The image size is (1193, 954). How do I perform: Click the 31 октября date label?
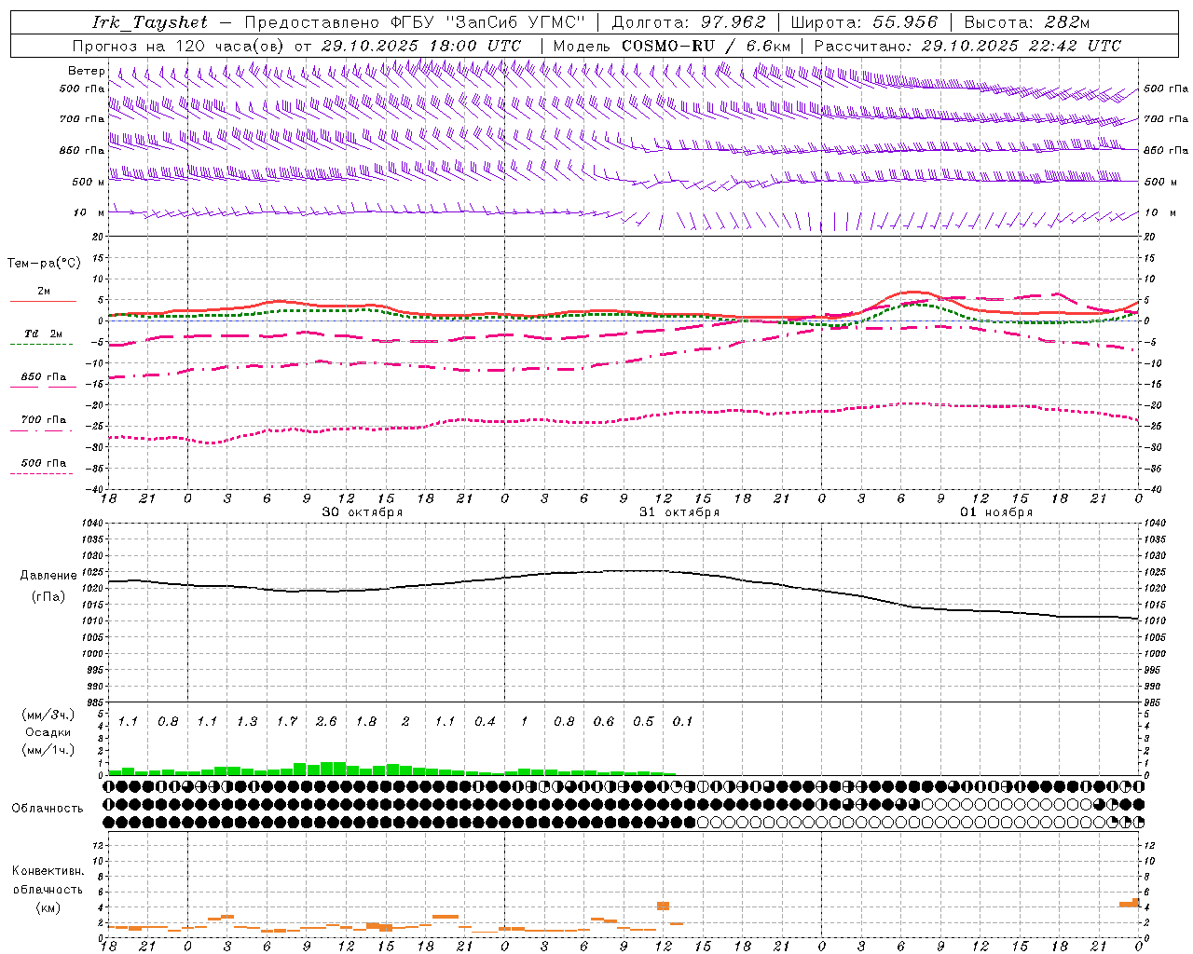(x=679, y=512)
